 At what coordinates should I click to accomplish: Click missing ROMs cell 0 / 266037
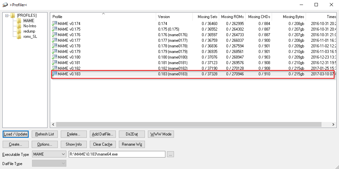click(x=235, y=40)
